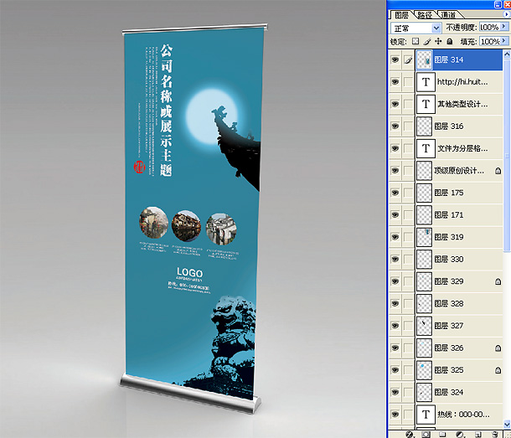Toggle link box next to 图层 330
Viewport: 511px width, 438px height.
(408, 259)
